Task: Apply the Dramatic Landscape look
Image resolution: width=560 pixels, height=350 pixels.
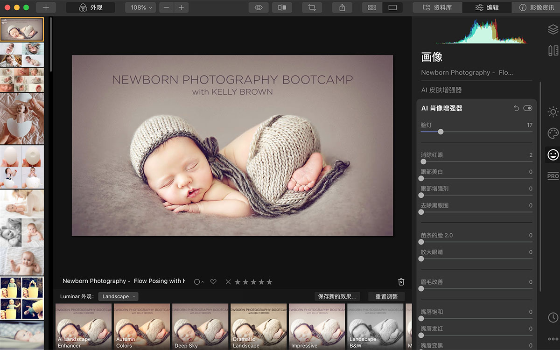Action: point(259,327)
